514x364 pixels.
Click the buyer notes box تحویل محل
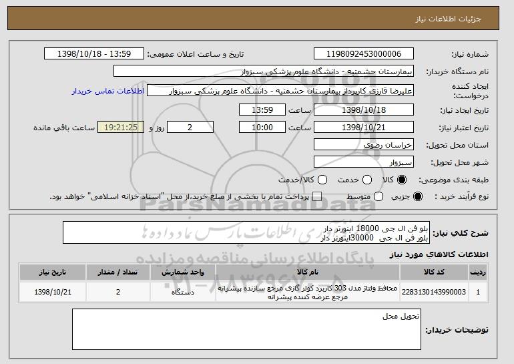tap(246, 329)
